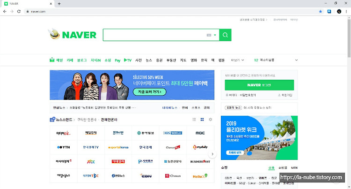Click the NAVER logo with winged hat
This screenshot has height=189, width=351.
pos(72,34)
